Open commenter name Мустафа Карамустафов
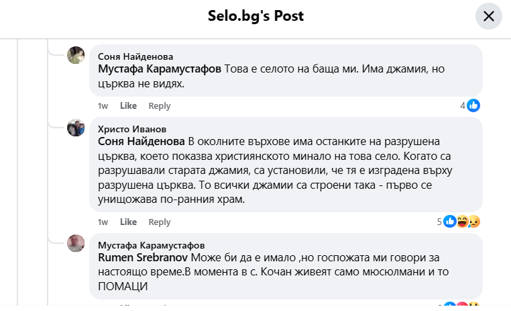 tap(152, 245)
